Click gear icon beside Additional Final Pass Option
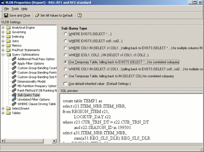 (14, 59)
